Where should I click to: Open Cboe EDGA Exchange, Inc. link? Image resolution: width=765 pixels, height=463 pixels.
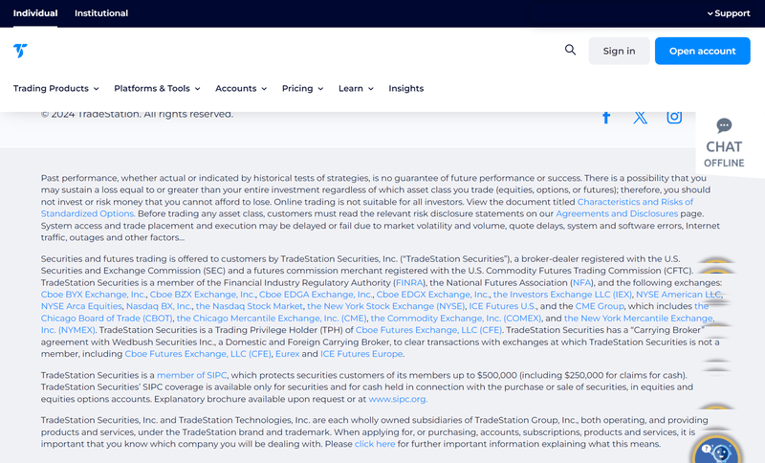316,295
